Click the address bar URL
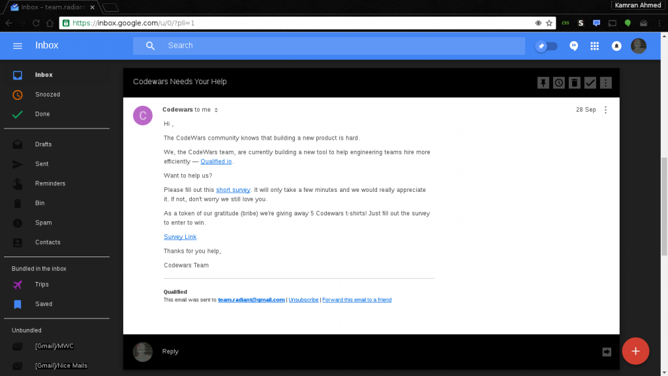 coord(133,23)
